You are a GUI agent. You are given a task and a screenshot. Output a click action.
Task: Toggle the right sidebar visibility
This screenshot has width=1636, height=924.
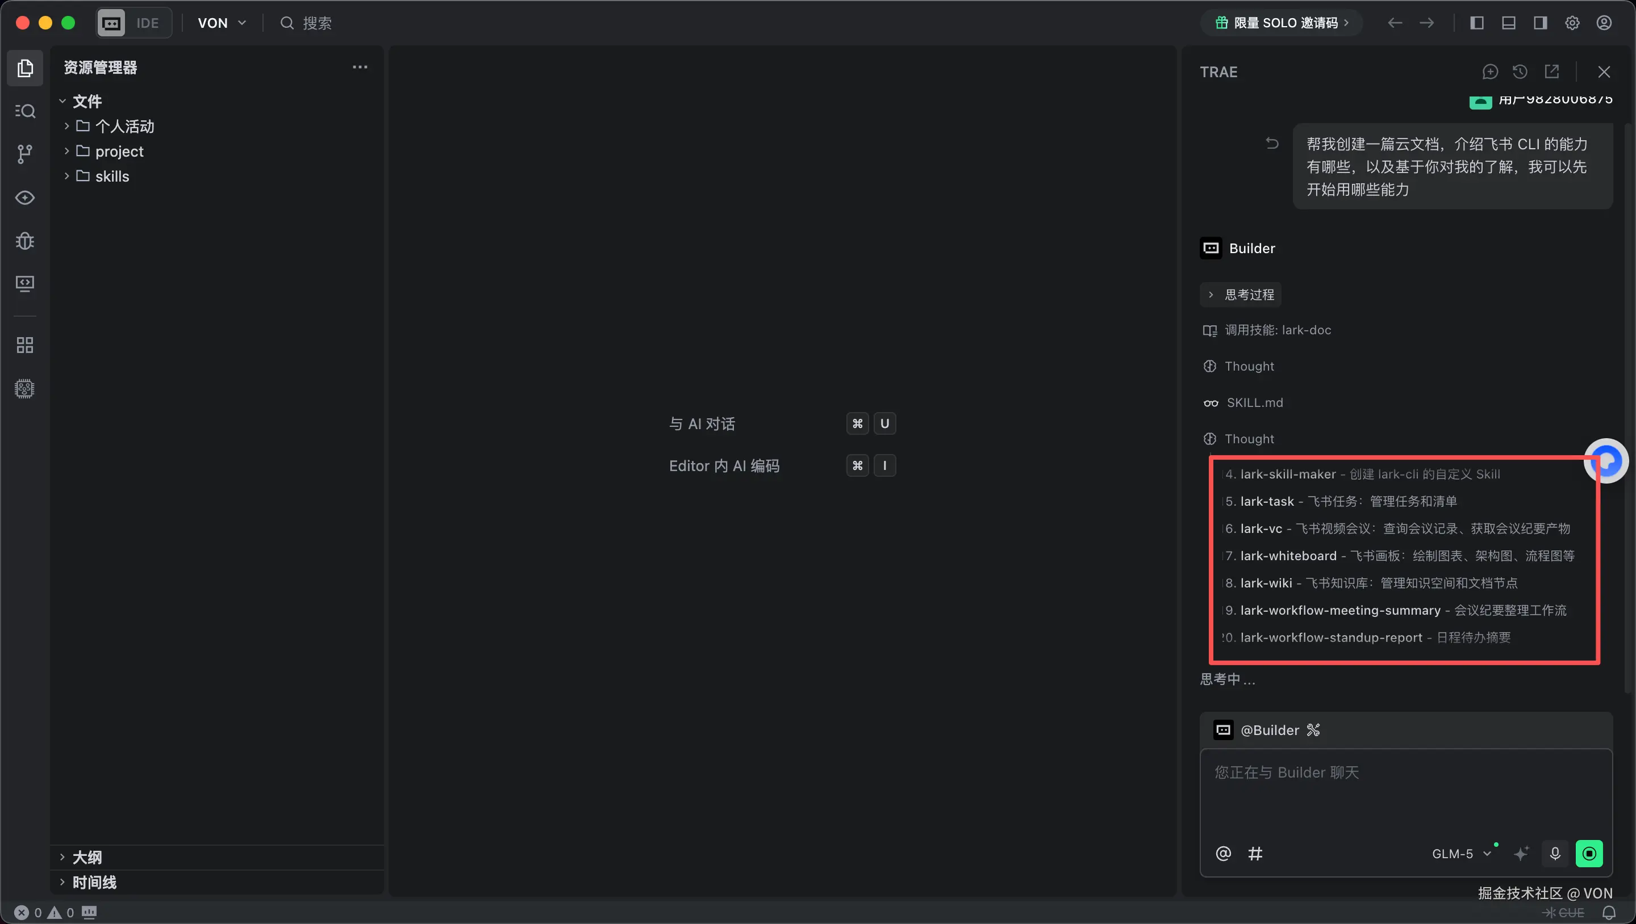pyautogui.click(x=1540, y=23)
